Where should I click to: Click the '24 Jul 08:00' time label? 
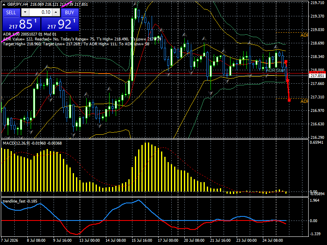272,241
